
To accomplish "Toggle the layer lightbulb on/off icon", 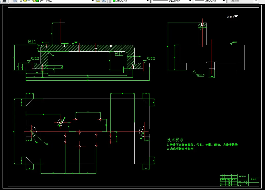I will pyautogui.click(x=21, y=1).
